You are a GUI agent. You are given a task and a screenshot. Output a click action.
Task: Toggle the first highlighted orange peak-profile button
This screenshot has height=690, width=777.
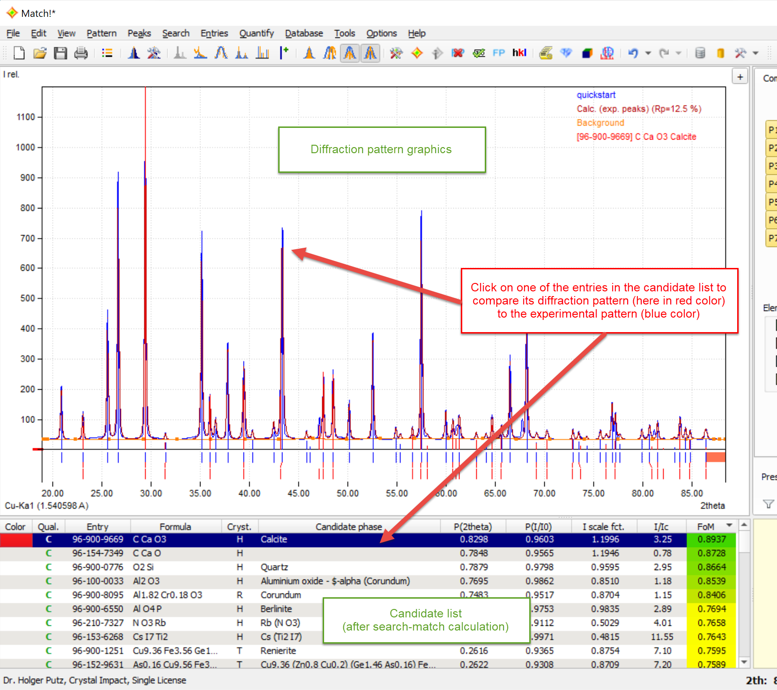(x=350, y=53)
